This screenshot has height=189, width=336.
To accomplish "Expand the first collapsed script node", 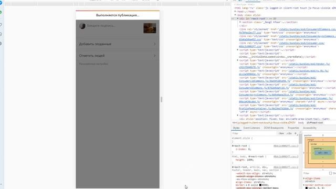I will coord(238,50).
